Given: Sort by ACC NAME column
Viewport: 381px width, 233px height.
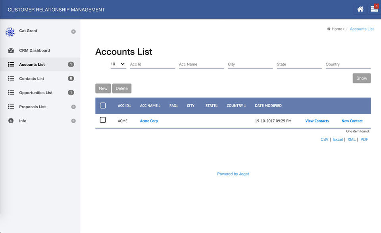Looking at the screenshot, I should 150,105.
